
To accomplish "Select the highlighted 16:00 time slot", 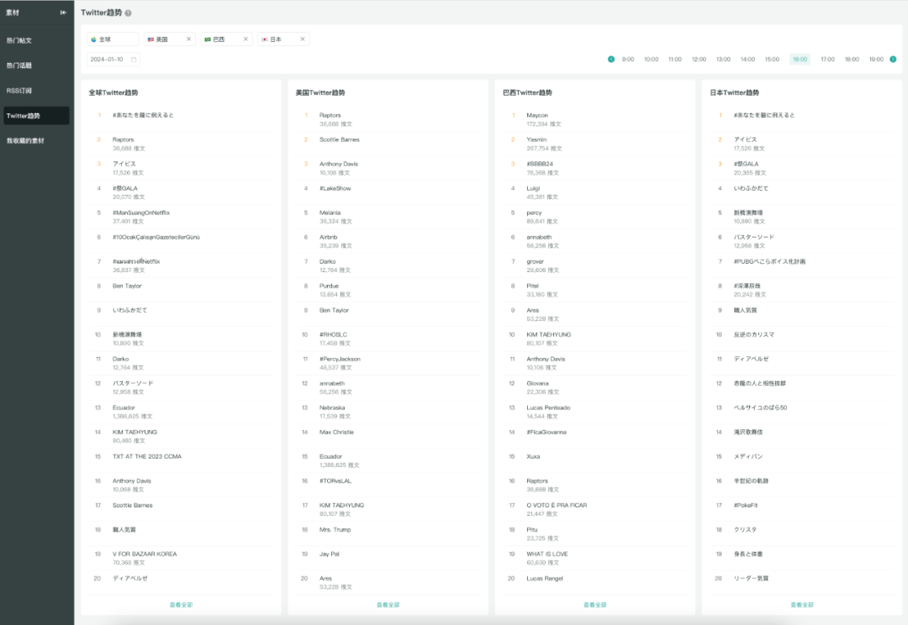I will click(800, 59).
